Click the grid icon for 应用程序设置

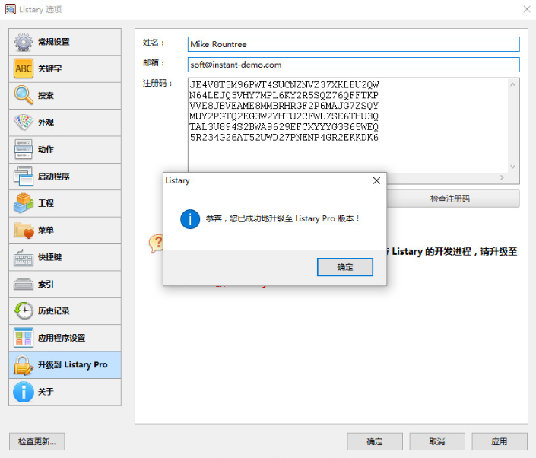24,338
